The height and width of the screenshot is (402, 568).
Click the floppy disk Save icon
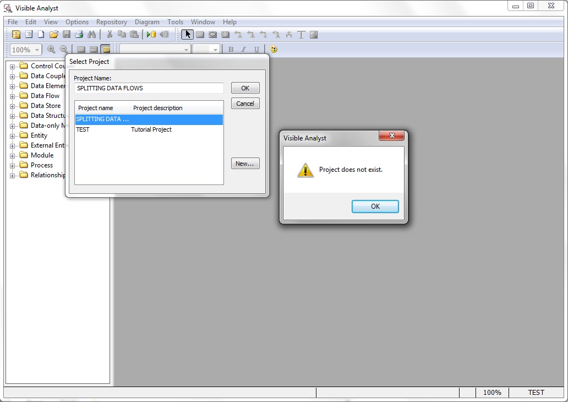[66, 35]
